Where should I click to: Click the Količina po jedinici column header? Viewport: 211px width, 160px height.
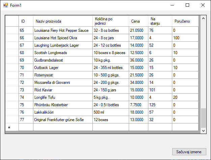coord(110,21)
